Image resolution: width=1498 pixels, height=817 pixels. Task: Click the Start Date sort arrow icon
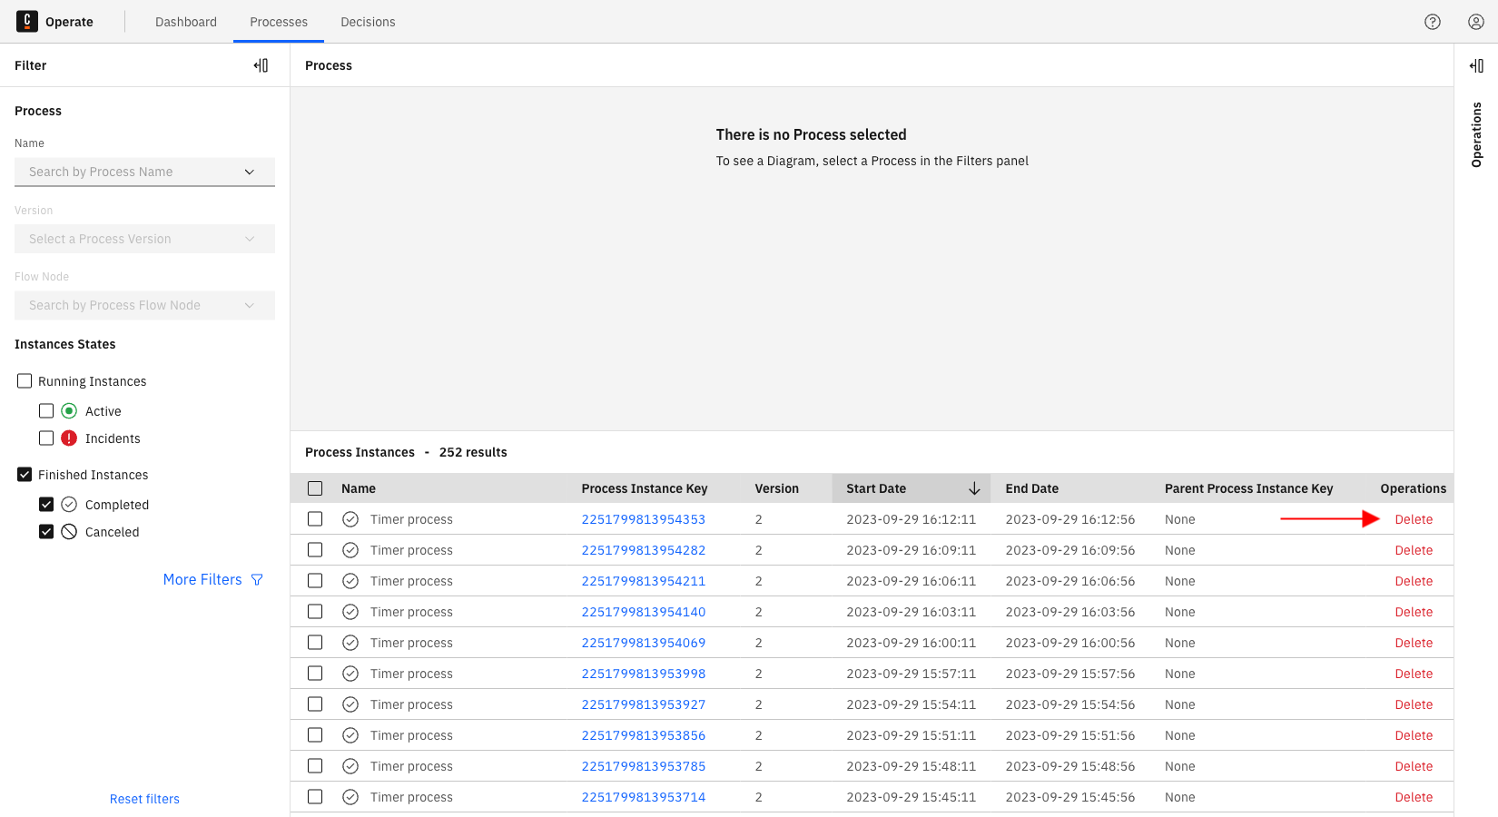tap(974, 488)
